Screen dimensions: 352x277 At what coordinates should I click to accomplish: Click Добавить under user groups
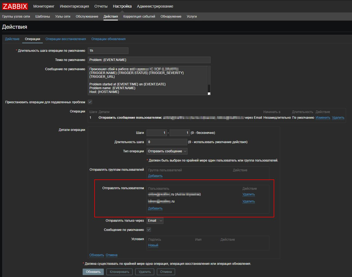pos(155,176)
